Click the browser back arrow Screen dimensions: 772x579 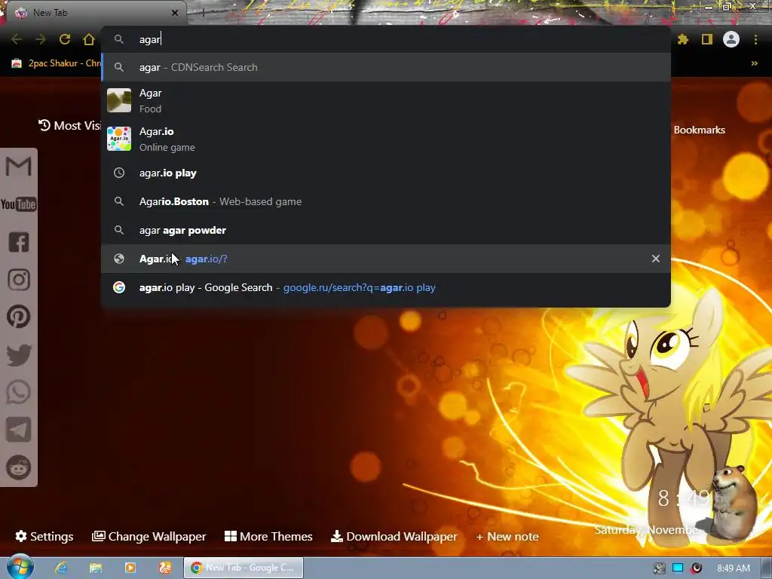point(17,39)
